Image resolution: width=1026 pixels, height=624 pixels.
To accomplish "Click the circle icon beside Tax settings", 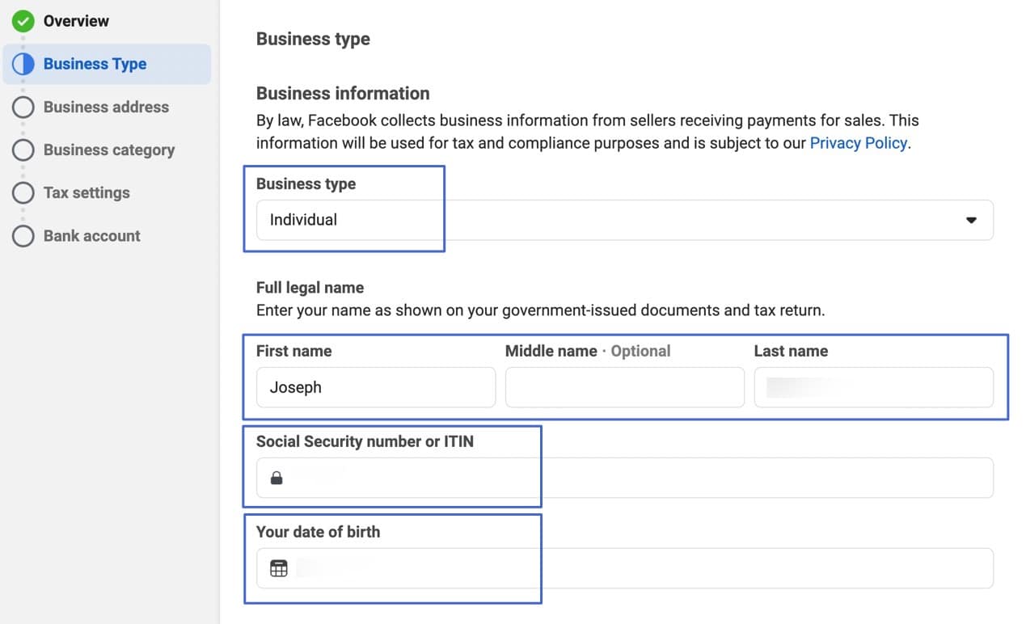I will tap(23, 192).
